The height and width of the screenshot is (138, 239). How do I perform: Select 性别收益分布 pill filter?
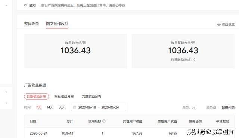click(37, 97)
